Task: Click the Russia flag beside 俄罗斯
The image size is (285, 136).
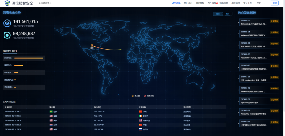Action: click(x=140, y=129)
